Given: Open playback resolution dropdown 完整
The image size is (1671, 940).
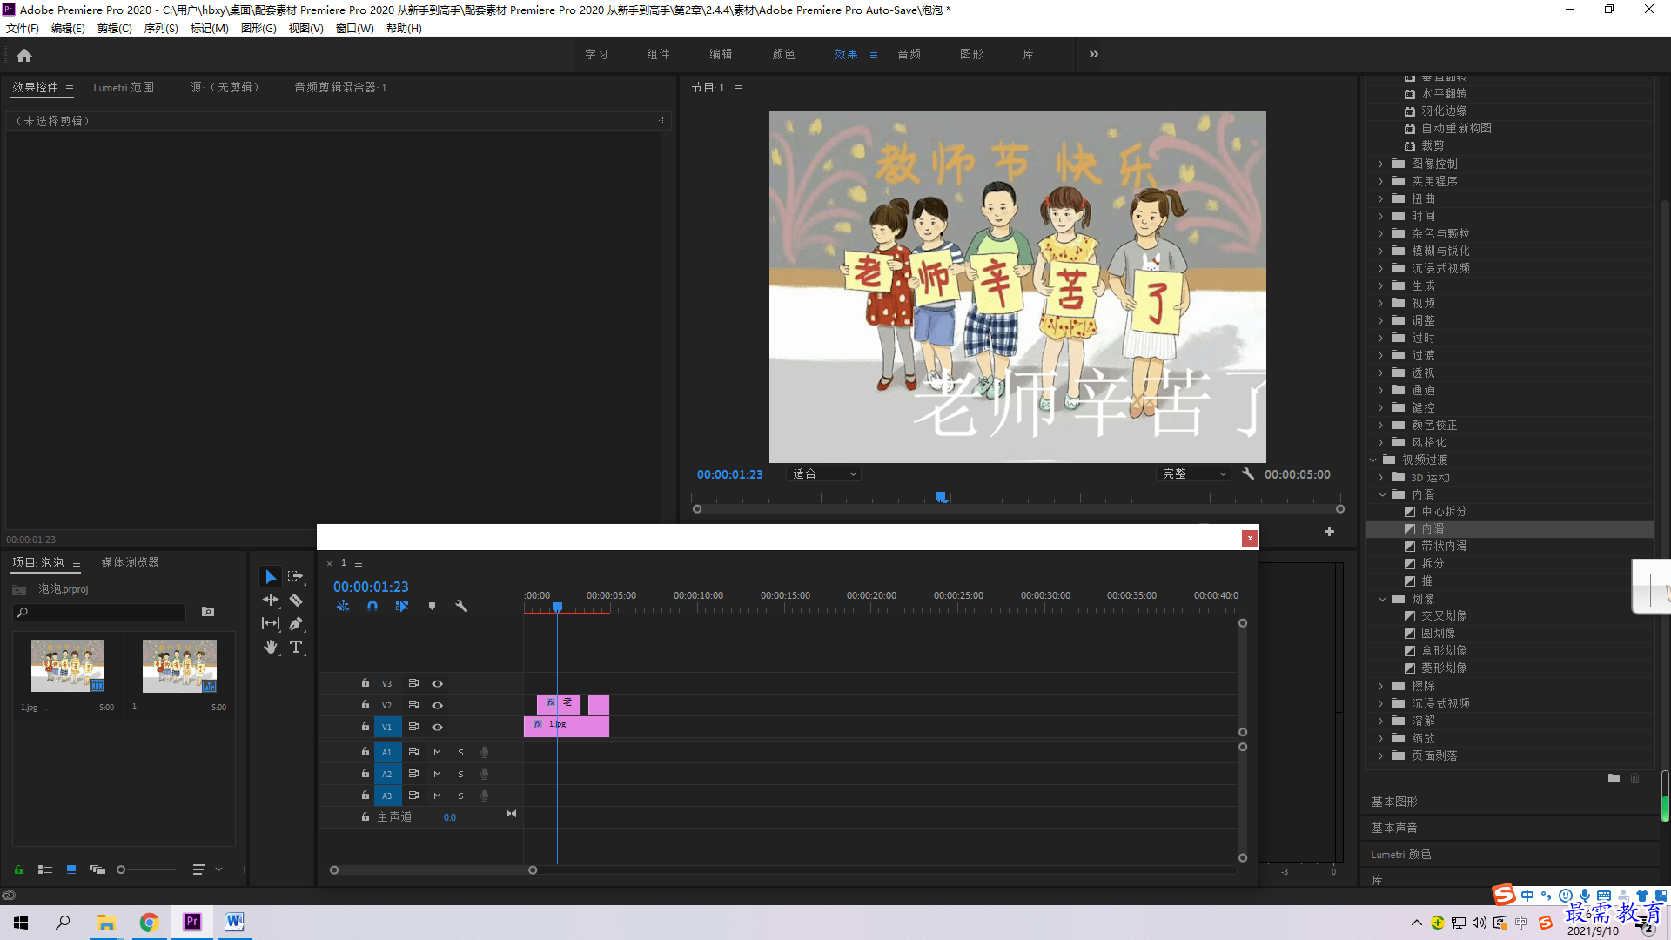Looking at the screenshot, I should click(1194, 474).
